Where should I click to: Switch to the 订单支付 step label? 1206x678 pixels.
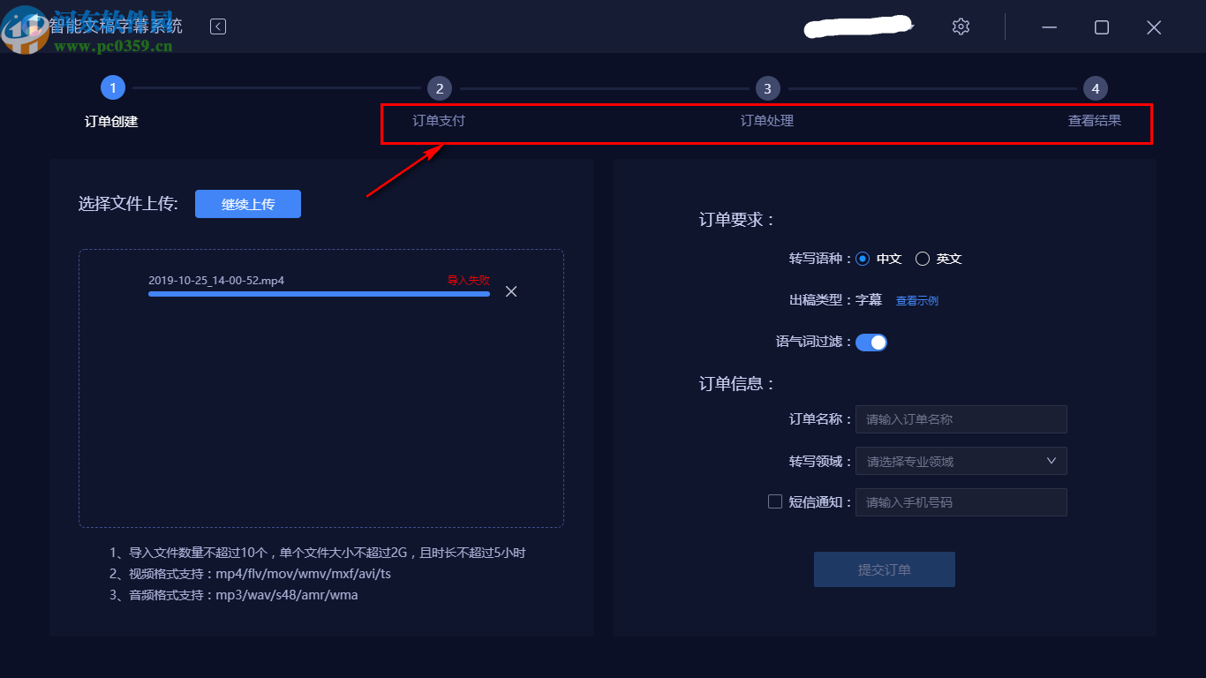coord(440,120)
